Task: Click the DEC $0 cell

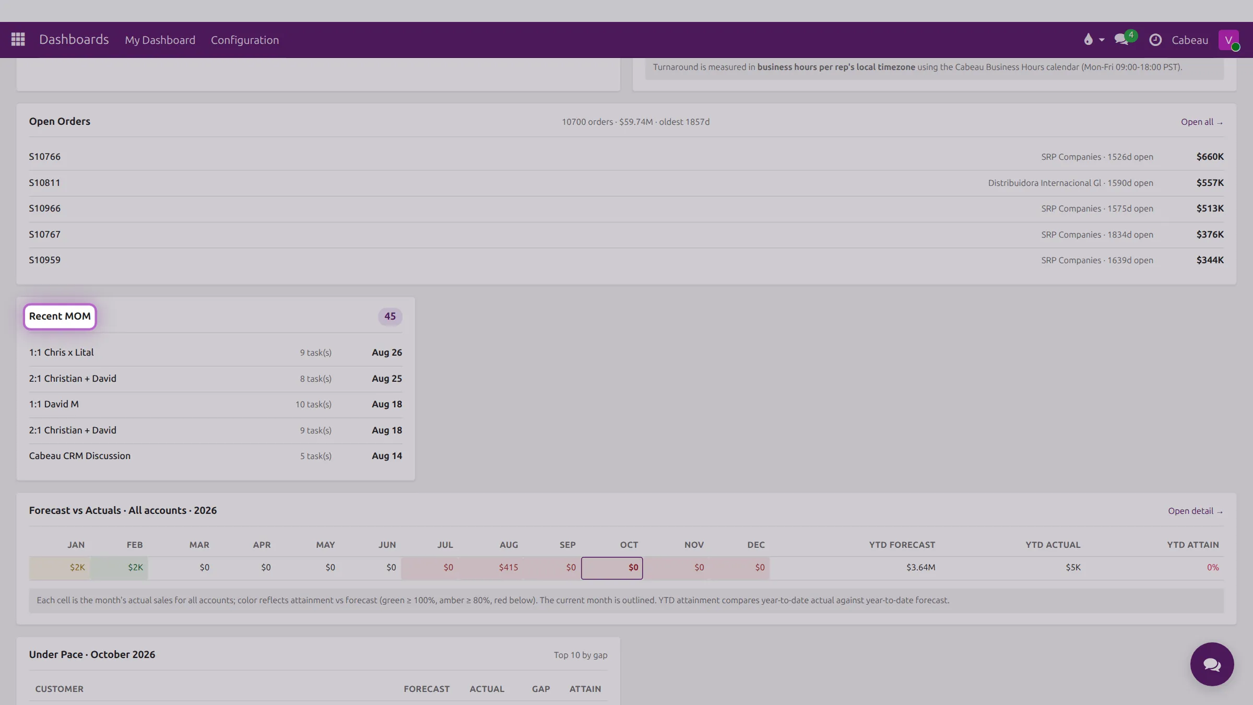Action: (x=739, y=568)
